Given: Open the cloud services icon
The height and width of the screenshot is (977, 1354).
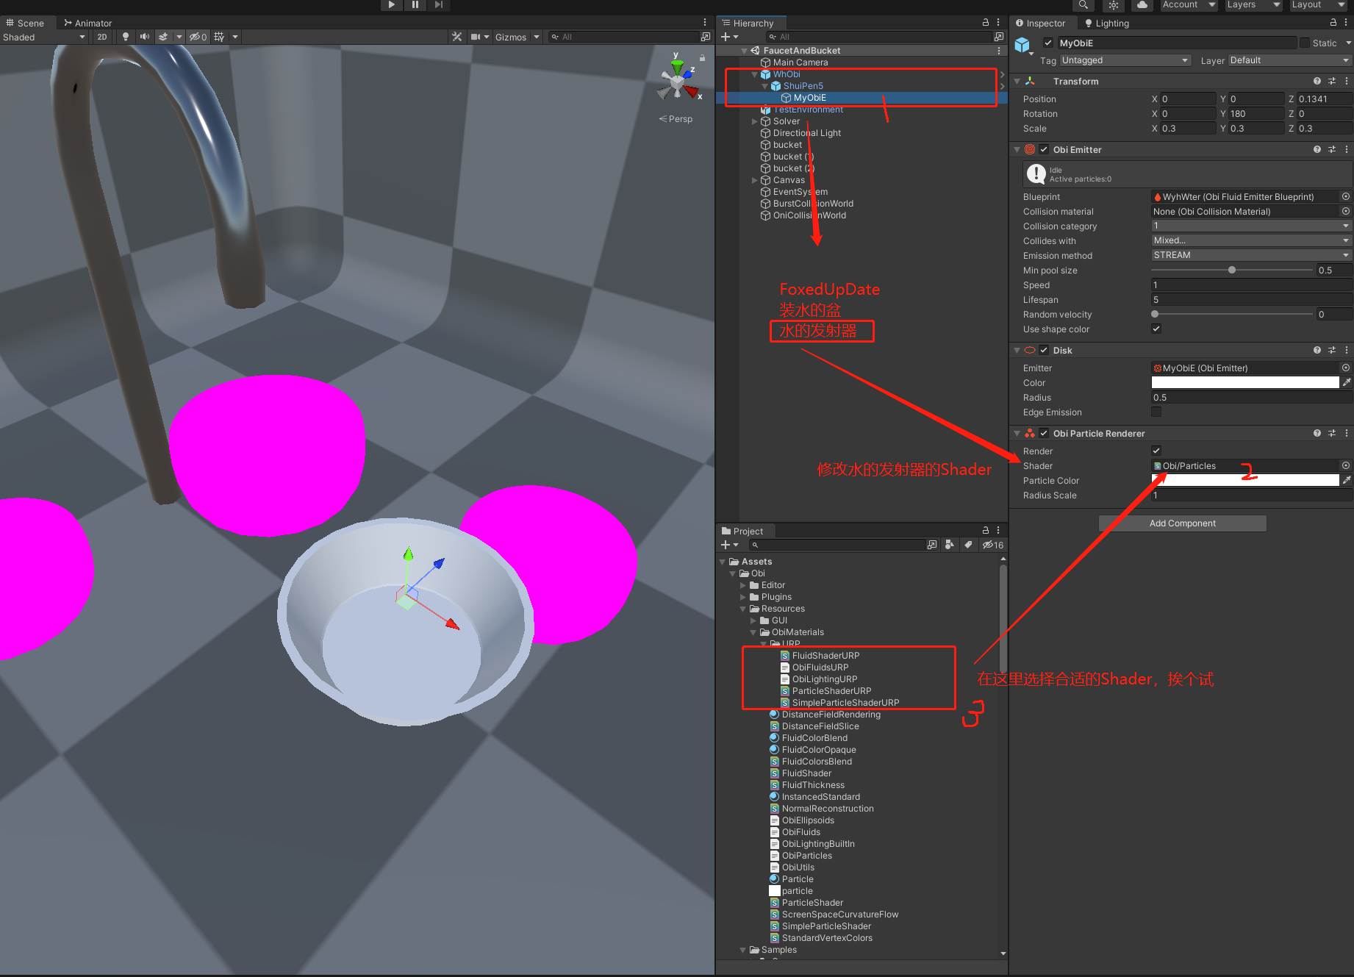Looking at the screenshot, I should 1142,5.
